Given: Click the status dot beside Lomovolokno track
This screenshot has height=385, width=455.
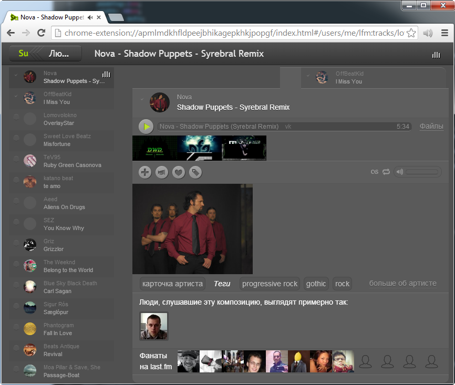Looking at the screenshot, I should [x=16, y=117].
